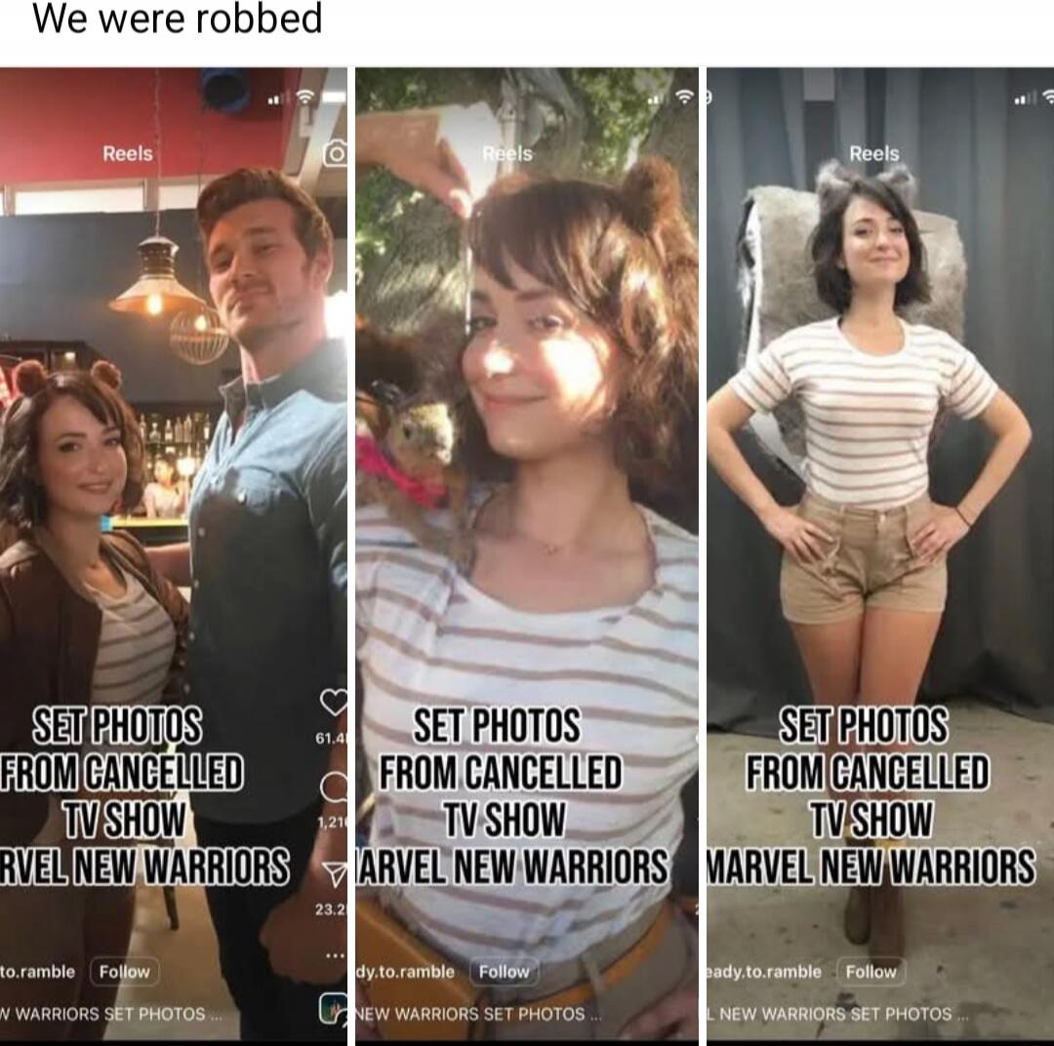Image resolution: width=1054 pixels, height=1046 pixels.
Task: Open the to.ramble username in first reel
Action: click(x=38, y=972)
